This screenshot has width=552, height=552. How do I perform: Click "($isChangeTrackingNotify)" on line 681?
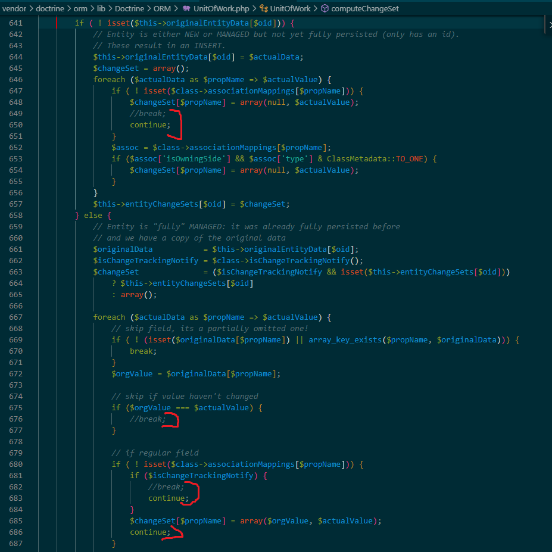pos(201,475)
